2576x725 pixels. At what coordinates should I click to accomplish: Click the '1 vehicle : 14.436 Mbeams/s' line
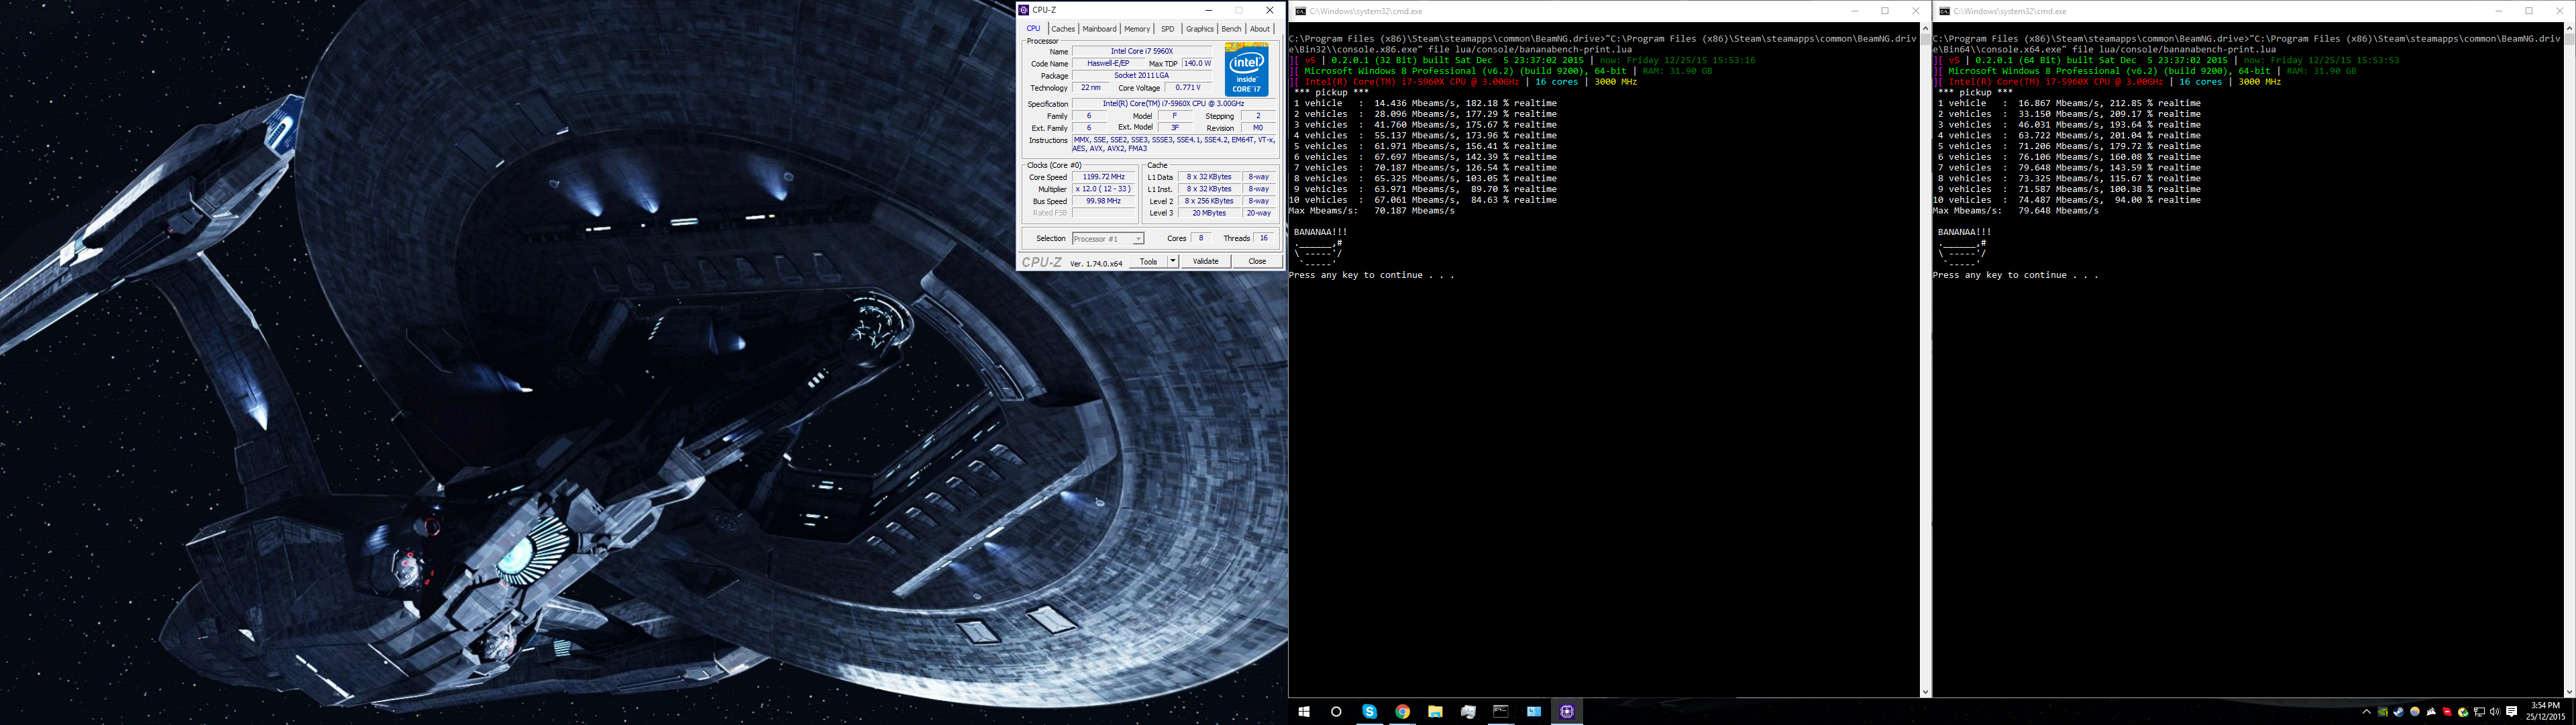tap(1425, 103)
